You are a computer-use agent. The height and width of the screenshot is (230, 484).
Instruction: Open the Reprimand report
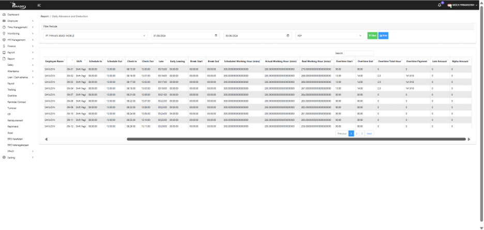[x=12, y=126]
